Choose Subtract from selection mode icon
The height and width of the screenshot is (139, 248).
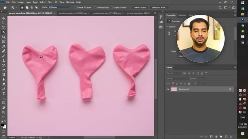(x=32, y=8)
